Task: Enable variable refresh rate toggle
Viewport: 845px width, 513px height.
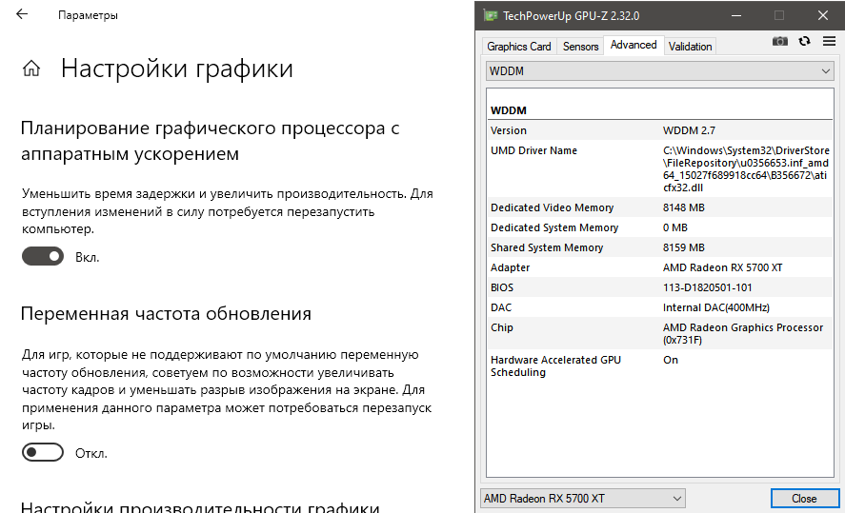Action: (43, 452)
